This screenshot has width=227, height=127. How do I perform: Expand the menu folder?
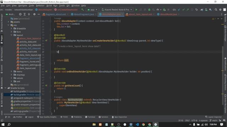point(11,71)
